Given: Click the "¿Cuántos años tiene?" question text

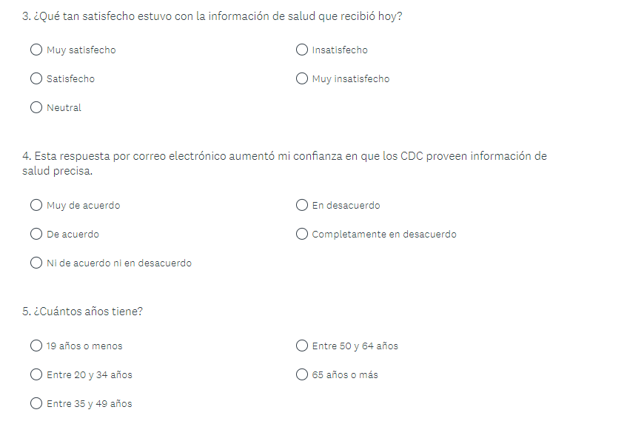Looking at the screenshot, I should [82, 312].
